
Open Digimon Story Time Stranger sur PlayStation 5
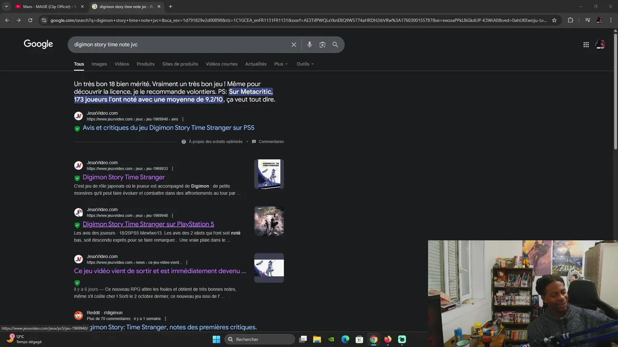(148, 224)
